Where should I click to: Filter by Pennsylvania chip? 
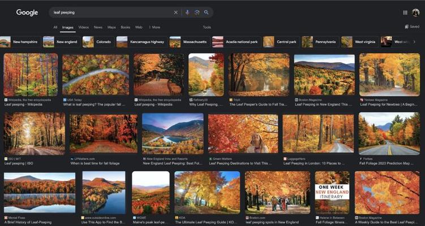click(320, 42)
